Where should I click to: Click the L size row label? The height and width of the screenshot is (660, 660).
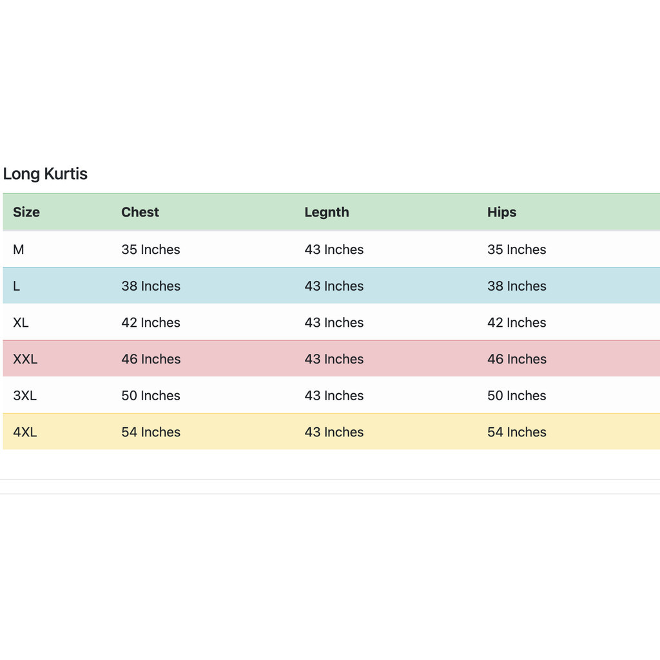pyautogui.click(x=16, y=286)
